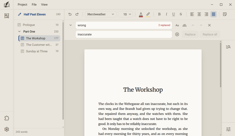
Task: Toggle underline formatting
Action: [x=174, y=14]
